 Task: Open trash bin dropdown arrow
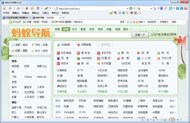pos(42,8)
